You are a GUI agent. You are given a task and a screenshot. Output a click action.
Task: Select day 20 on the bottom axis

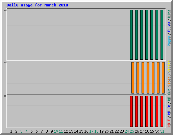pos(106,131)
